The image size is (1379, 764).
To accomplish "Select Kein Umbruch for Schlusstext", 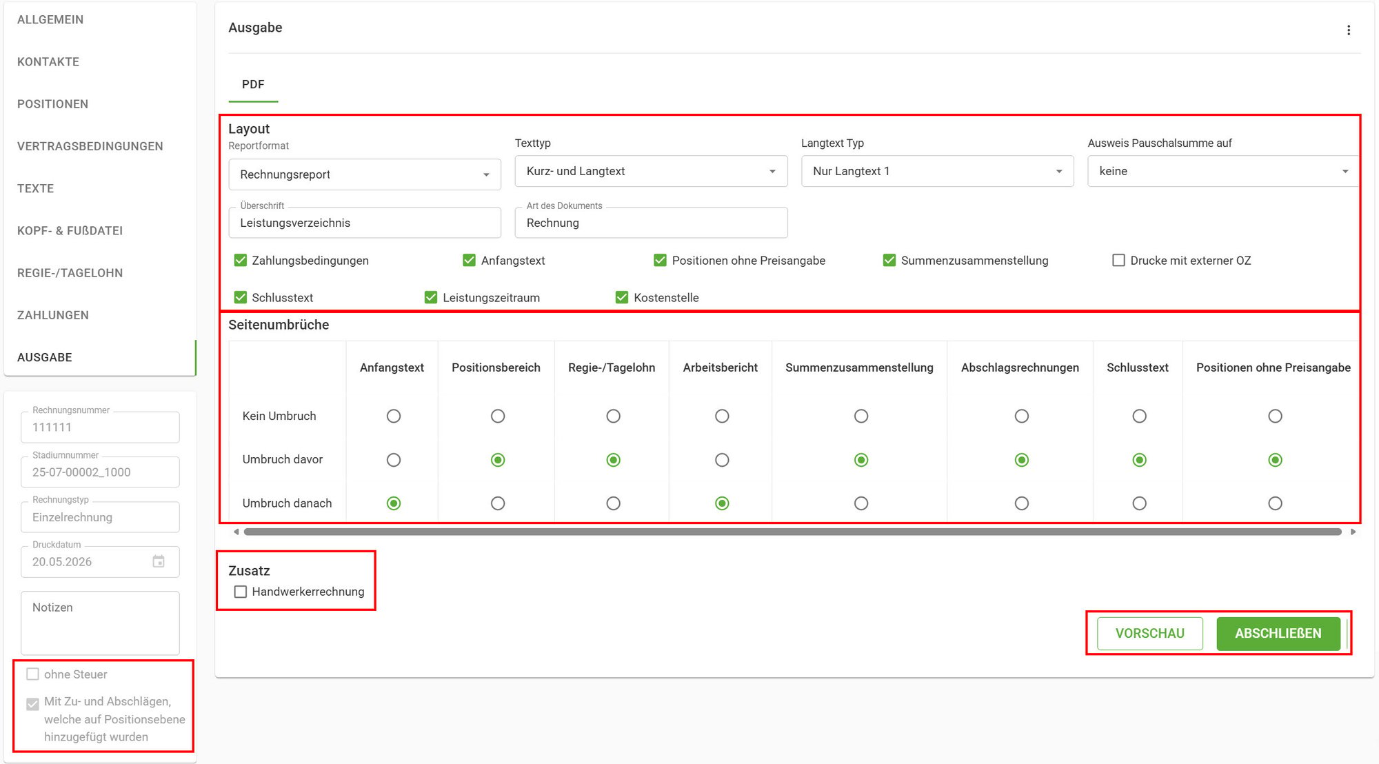I will (x=1140, y=416).
